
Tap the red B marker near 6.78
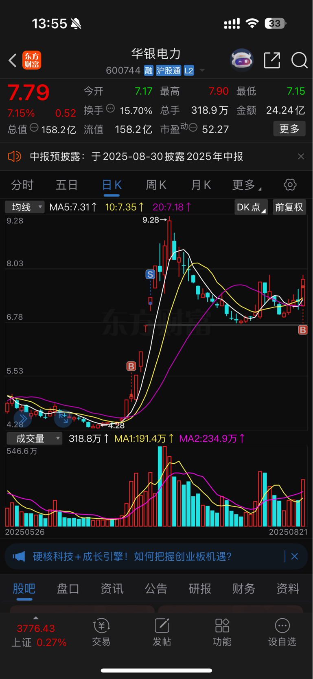point(303,330)
